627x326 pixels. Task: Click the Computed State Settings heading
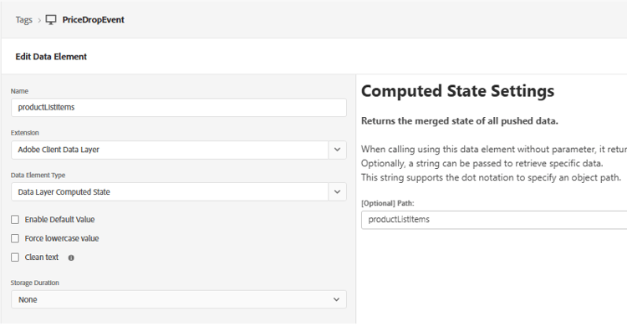point(457,91)
